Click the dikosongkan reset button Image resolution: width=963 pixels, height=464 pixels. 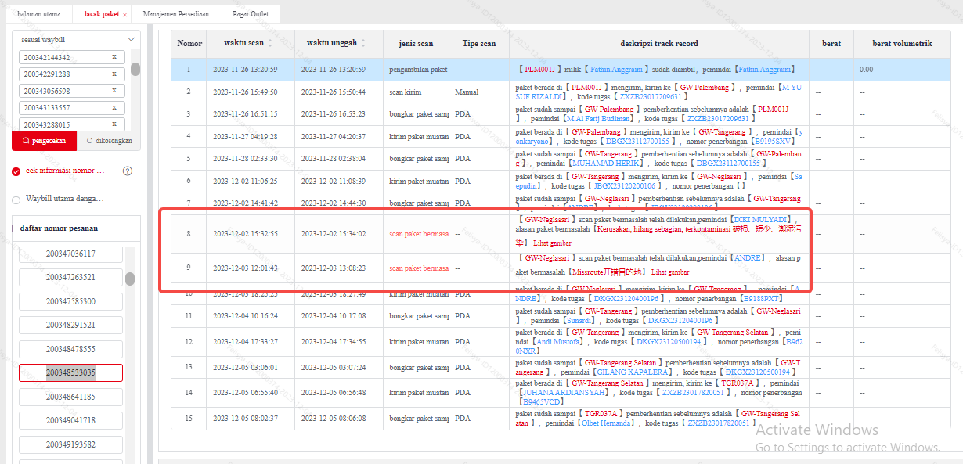109,141
